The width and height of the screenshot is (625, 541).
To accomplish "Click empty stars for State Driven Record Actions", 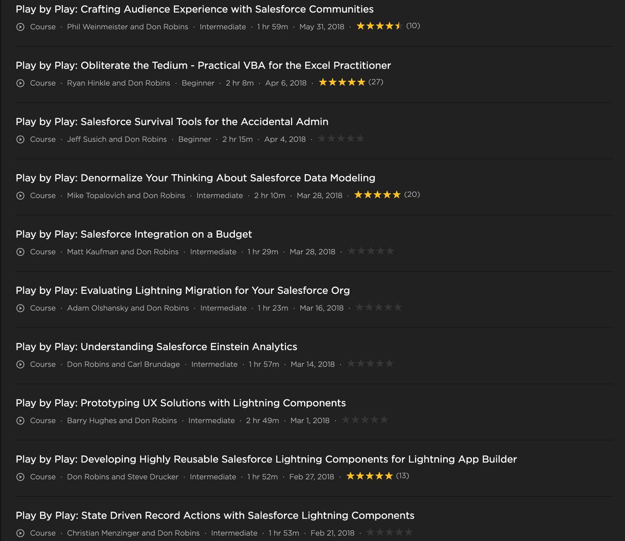I will coord(390,532).
